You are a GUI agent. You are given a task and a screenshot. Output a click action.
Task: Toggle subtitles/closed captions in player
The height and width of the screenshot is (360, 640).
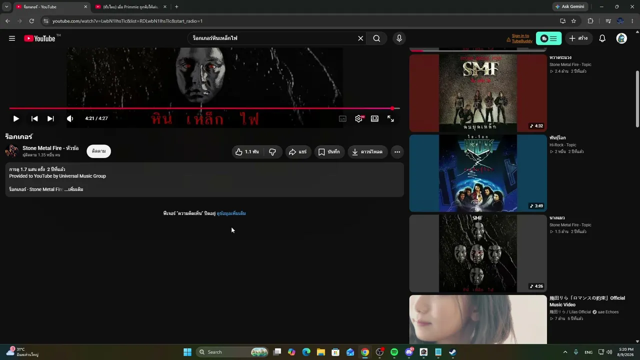342,118
